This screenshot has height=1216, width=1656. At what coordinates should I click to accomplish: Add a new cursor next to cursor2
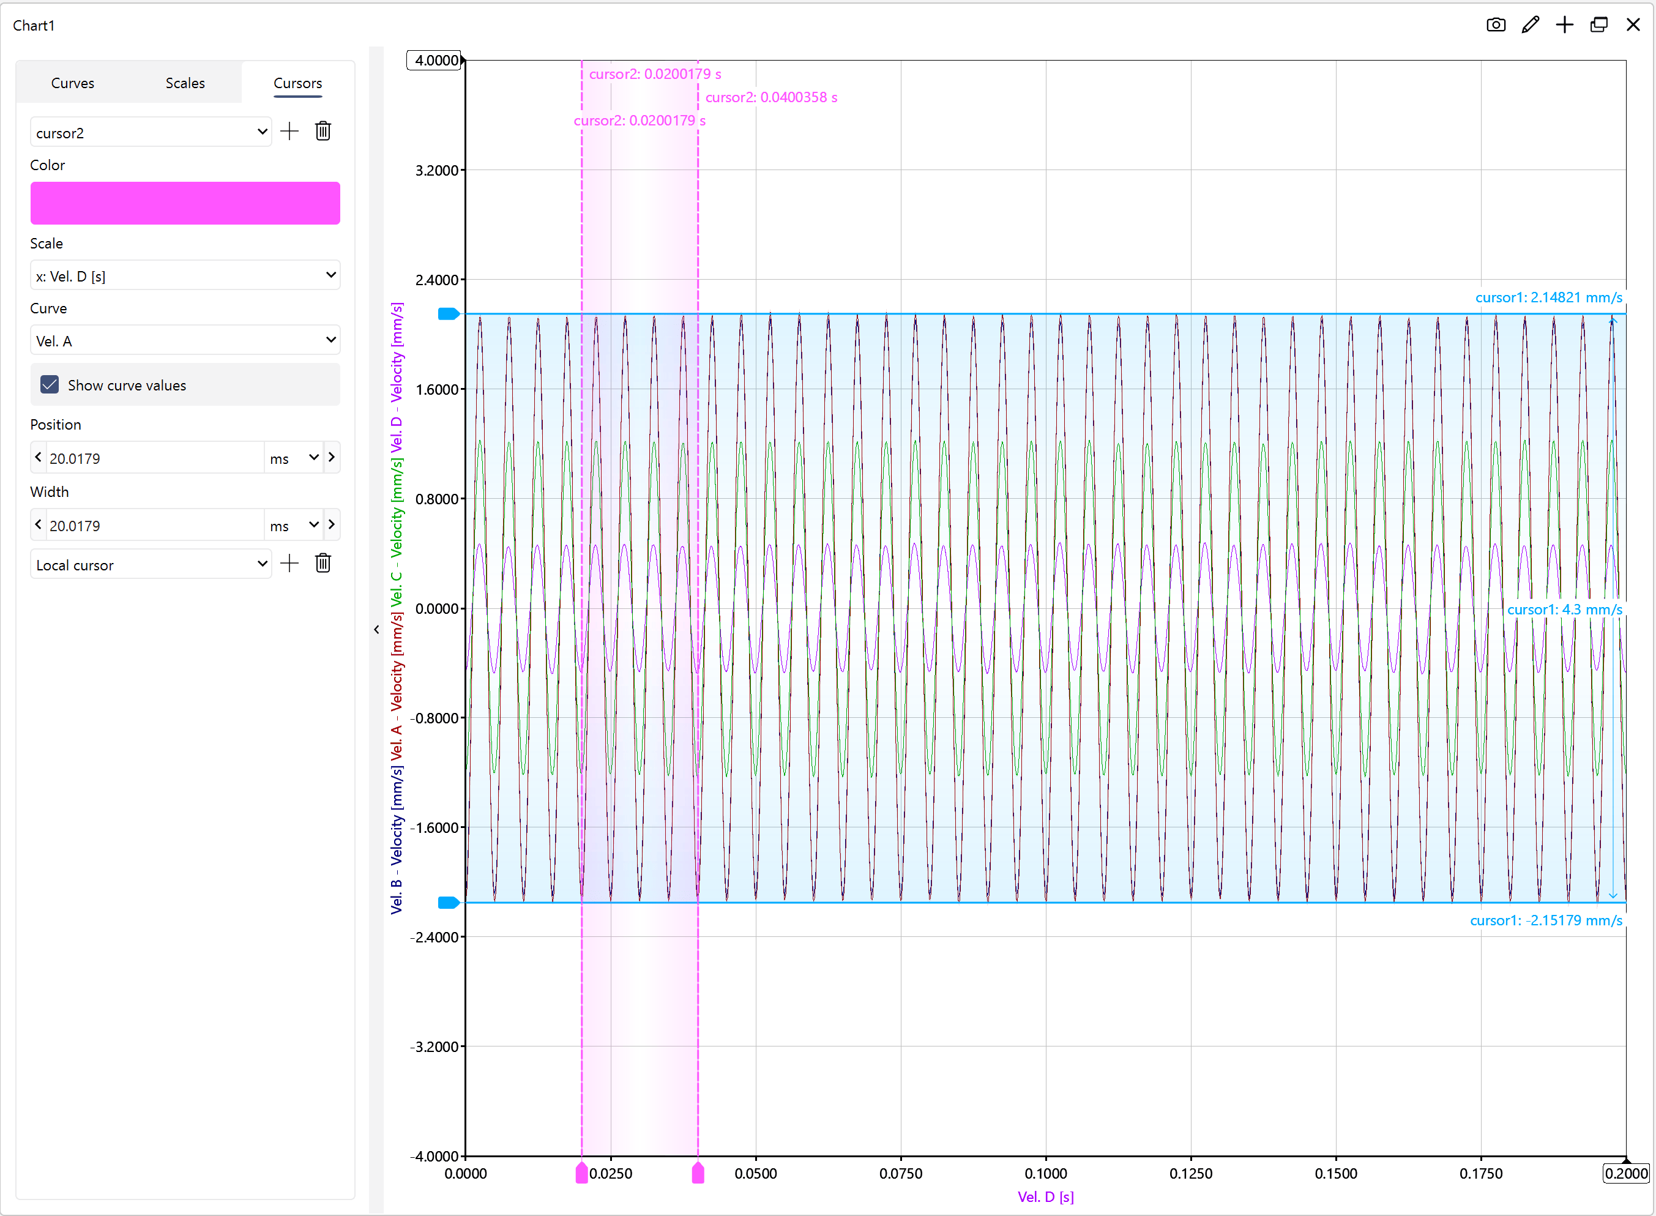(x=290, y=132)
